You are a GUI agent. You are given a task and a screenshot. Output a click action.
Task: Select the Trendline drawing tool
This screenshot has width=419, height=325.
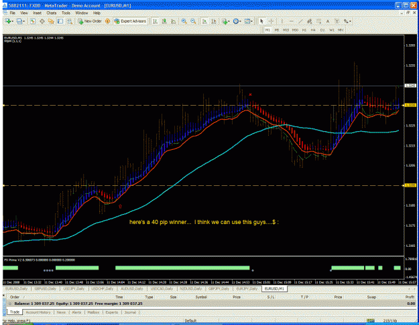coord(300,21)
